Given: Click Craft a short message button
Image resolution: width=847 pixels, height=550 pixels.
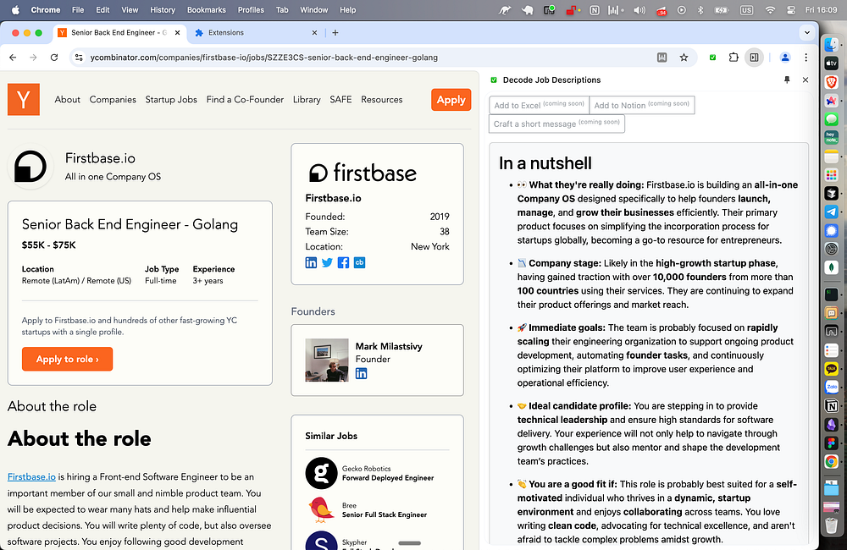Looking at the screenshot, I should pyautogui.click(x=557, y=124).
